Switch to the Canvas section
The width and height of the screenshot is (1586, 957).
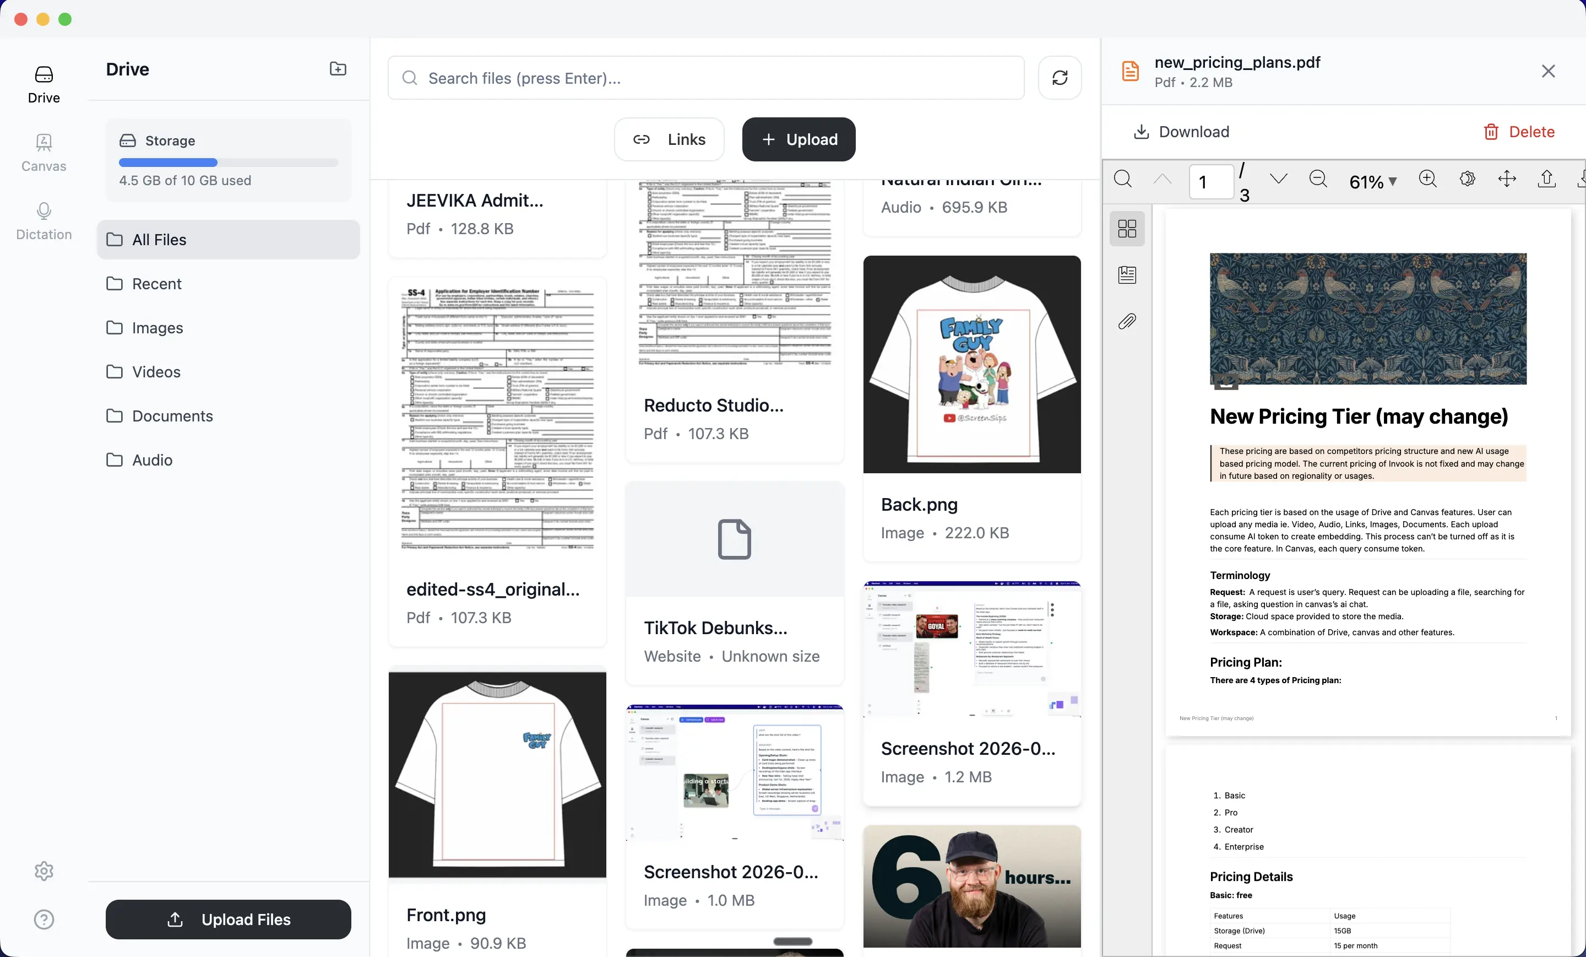point(44,153)
